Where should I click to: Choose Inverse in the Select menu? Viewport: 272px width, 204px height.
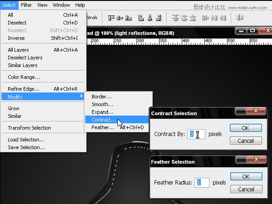pos(43,38)
